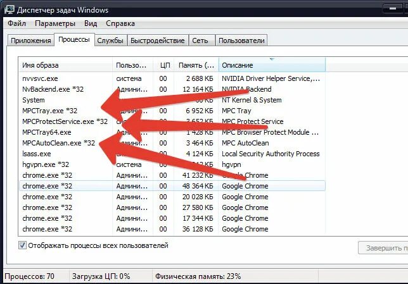
Task: Open the Быстродействие tab
Action: [x=157, y=40]
